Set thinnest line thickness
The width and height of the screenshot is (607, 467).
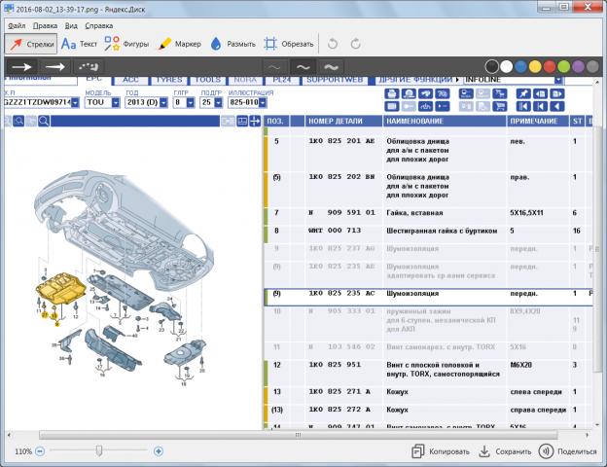[274, 67]
